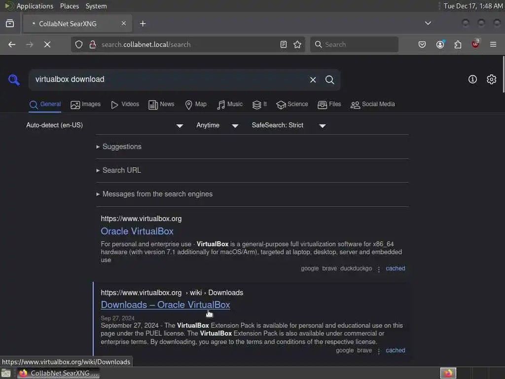Toggle reader view icon
This screenshot has width=505, height=379.
[284, 44]
